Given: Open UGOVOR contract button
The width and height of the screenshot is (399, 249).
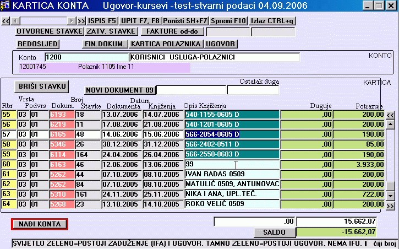Looking at the screenshot, I should (221, 44).
